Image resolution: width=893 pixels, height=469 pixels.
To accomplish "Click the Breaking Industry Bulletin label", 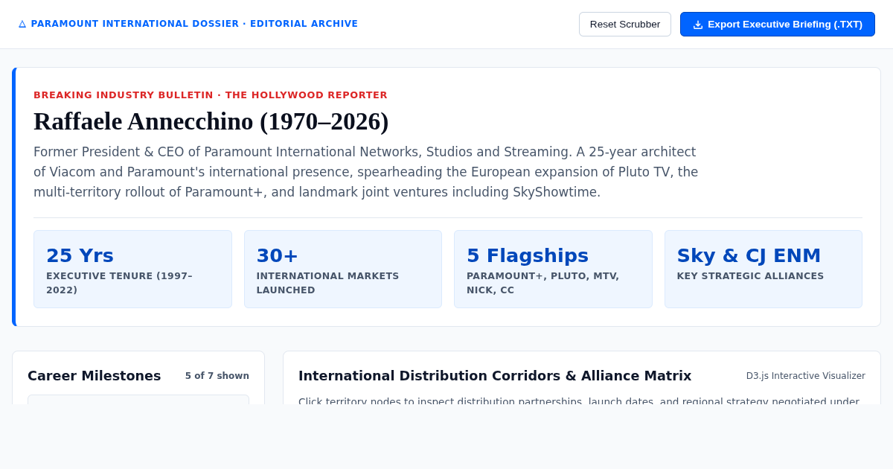I will (211, 95).
